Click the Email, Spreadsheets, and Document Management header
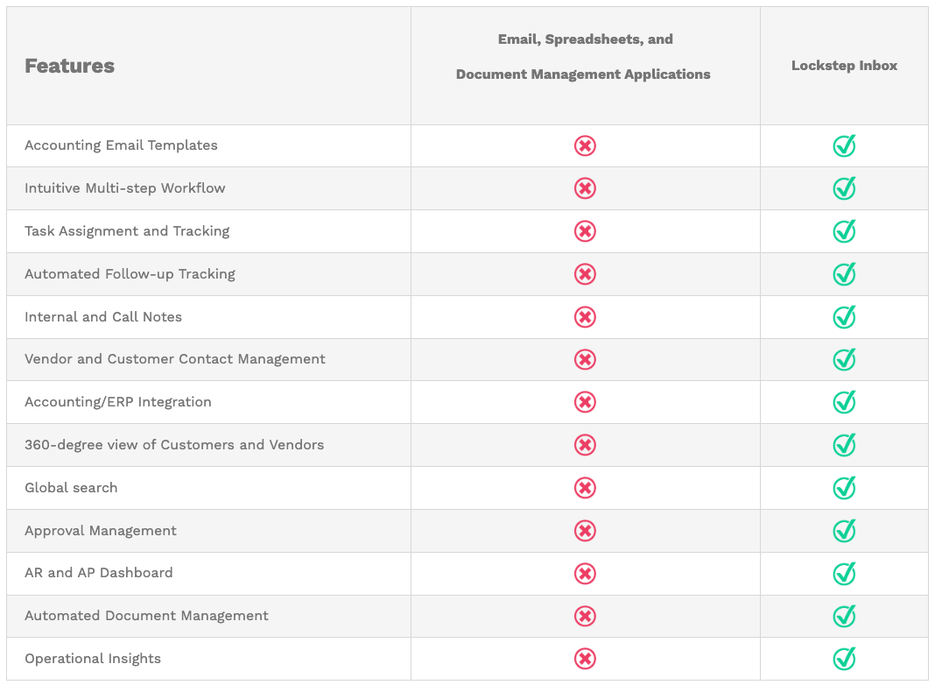Viewport: 935px width, 685px height. pos(584,57)
